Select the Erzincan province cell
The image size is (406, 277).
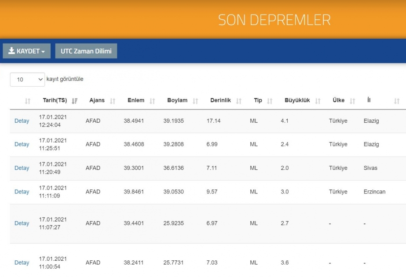[x=374, y=192]
